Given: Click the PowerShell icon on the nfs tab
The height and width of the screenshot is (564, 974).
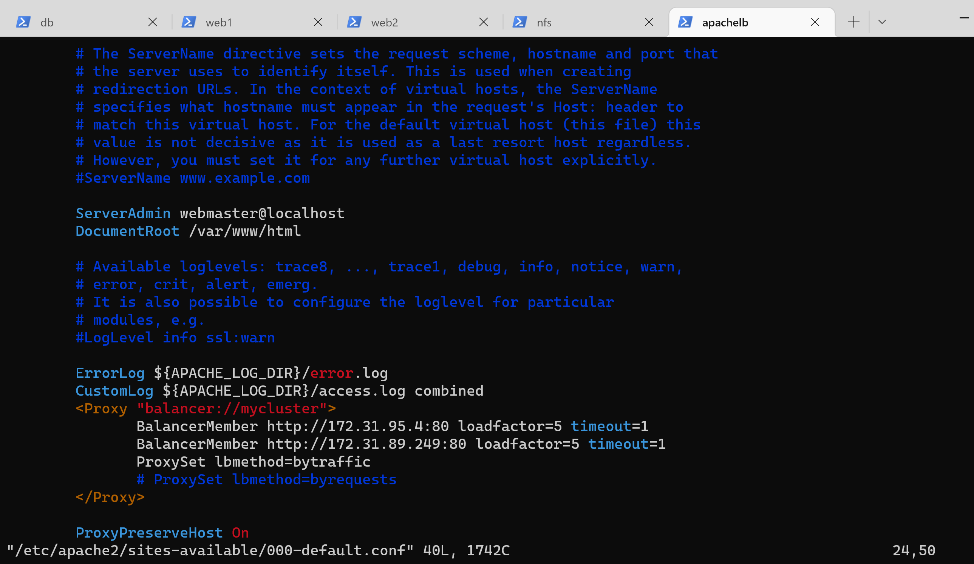Looking at the screenshot, I should pyautogui.click(x=520, y=22).
